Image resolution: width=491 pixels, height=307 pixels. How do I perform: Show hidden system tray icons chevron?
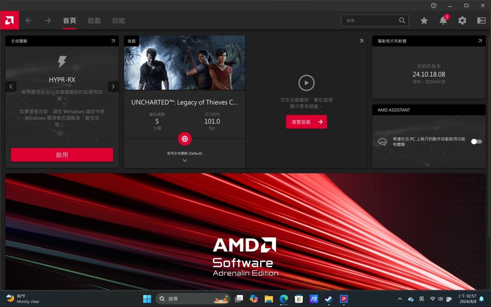click(400, 299)
